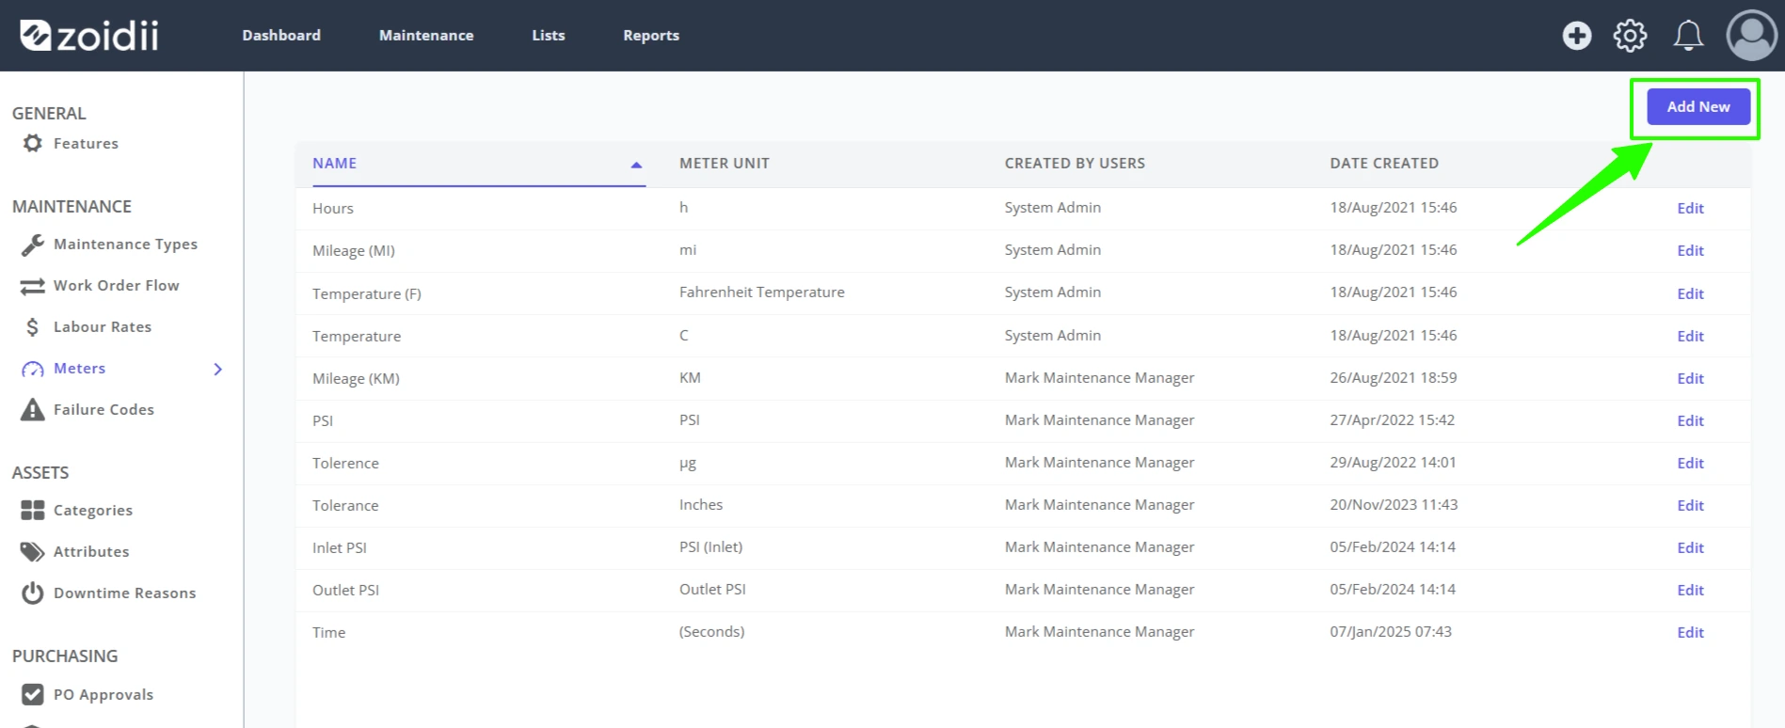The width and height of the screenshot is (1785, 728).
Task: Open the settings gear icon
Action: click(1631, 36)
